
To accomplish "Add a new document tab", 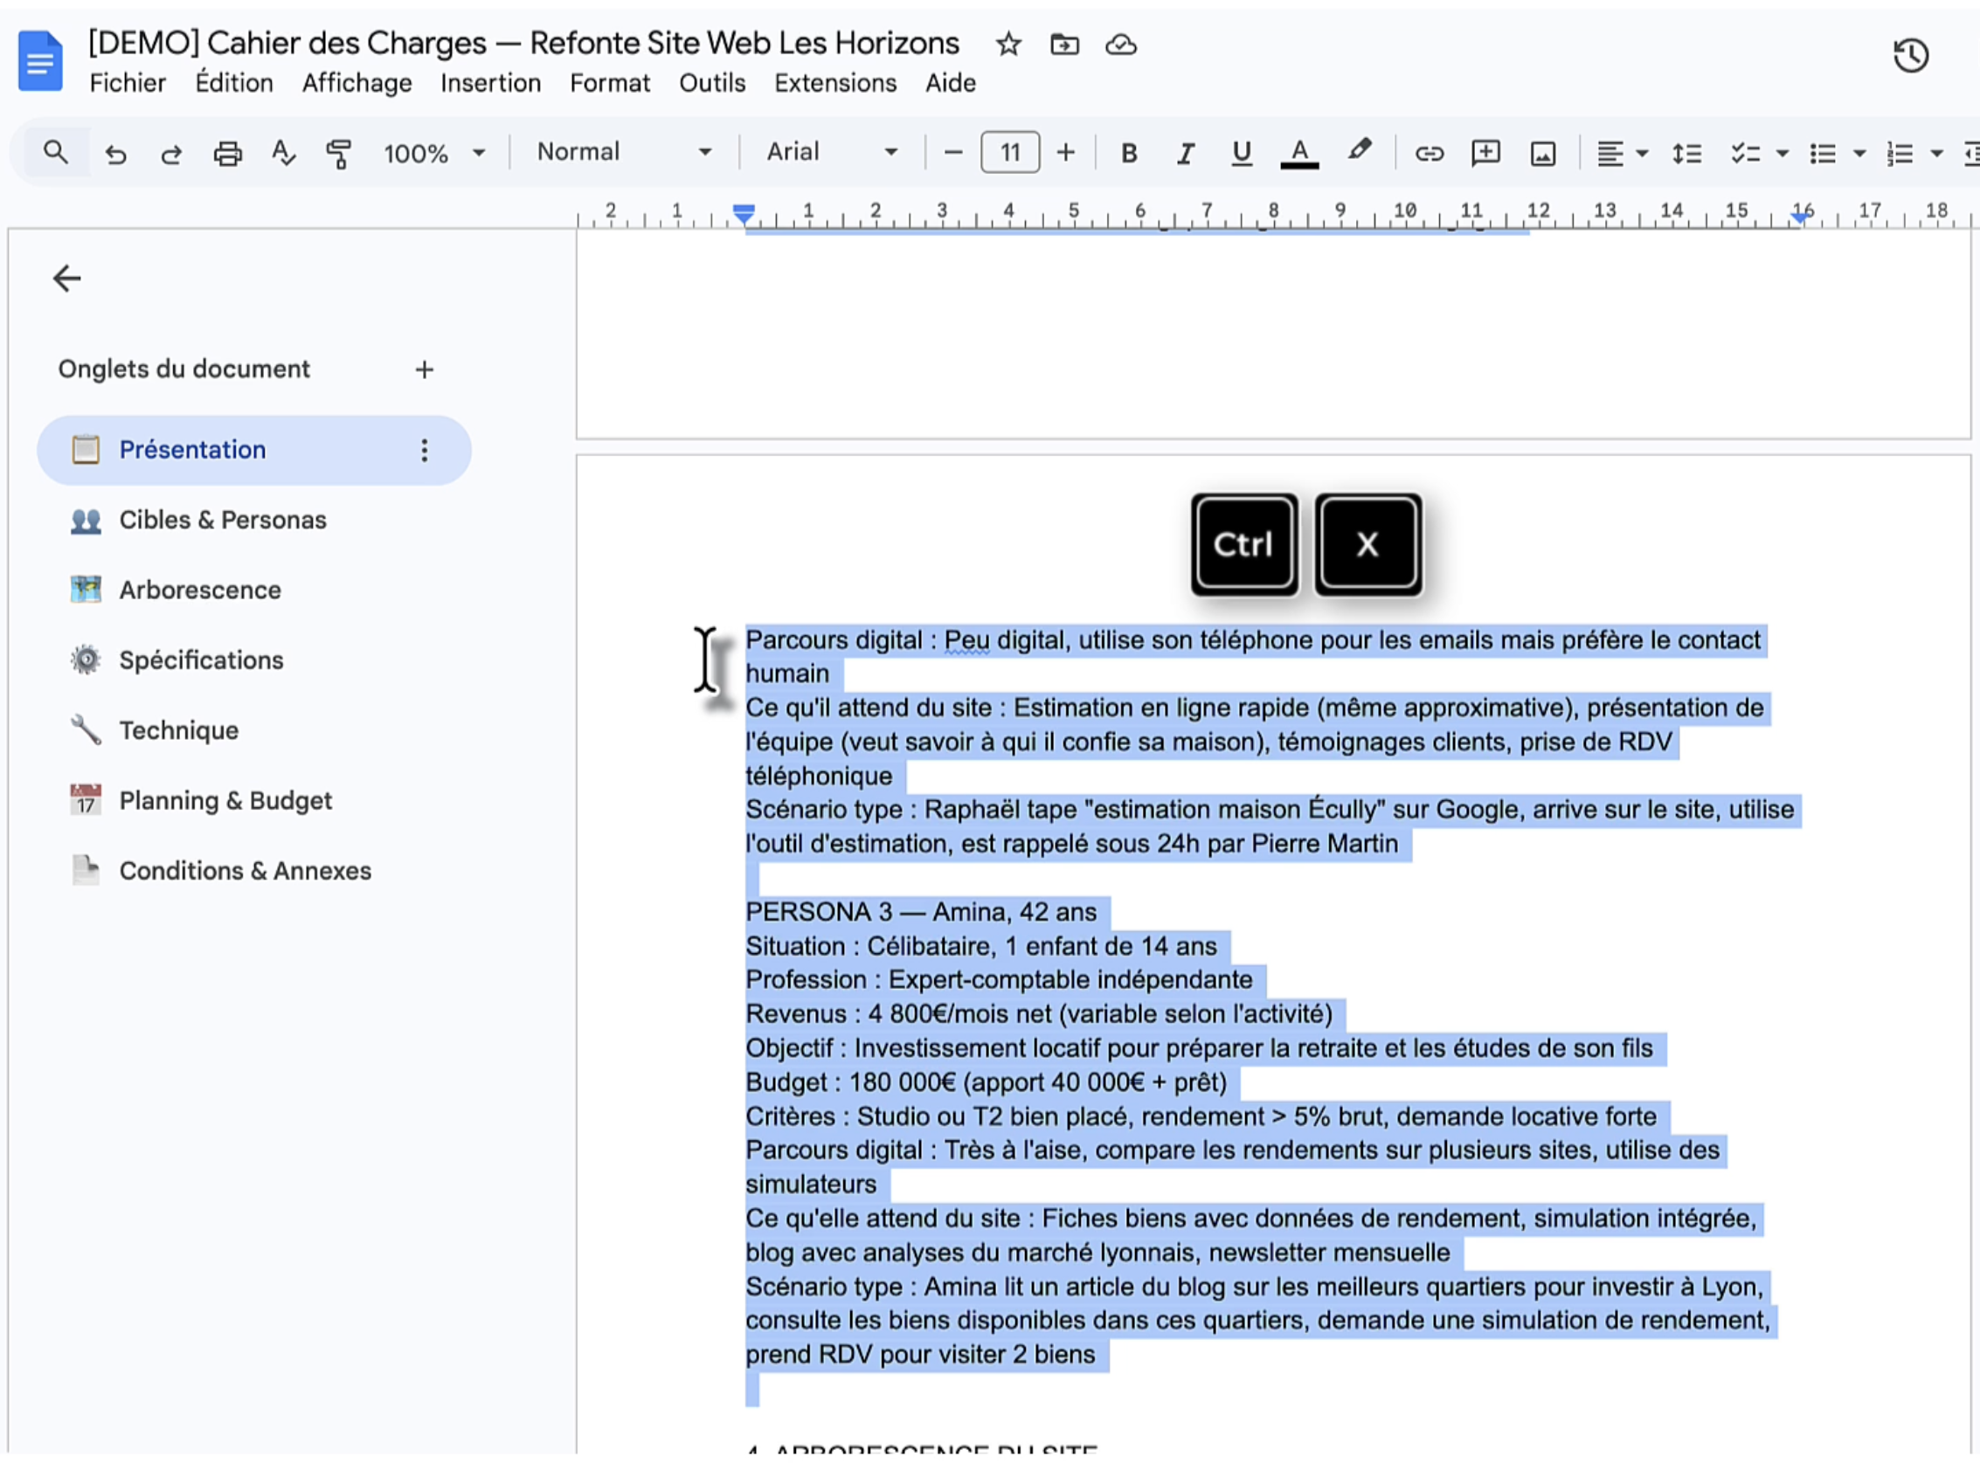I will point(424,369).
